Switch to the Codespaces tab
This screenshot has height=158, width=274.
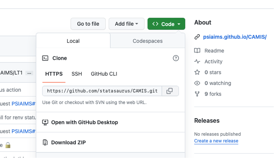coord(148,41)
